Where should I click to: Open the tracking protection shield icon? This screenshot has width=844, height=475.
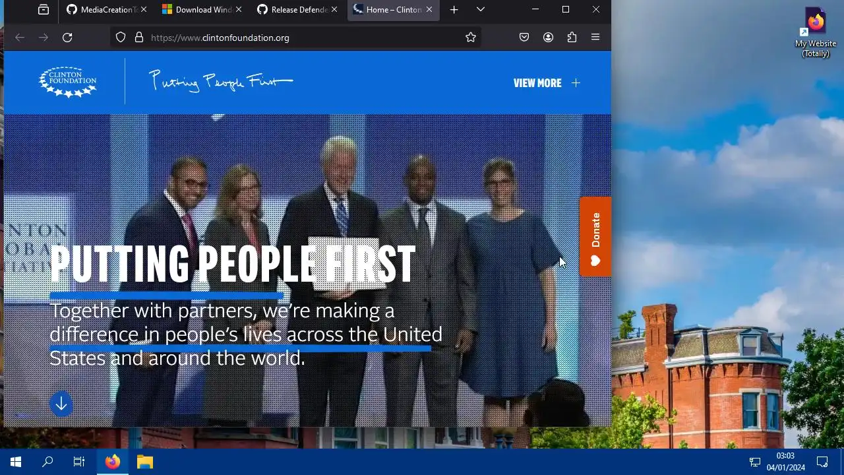(x=121, y=38)
